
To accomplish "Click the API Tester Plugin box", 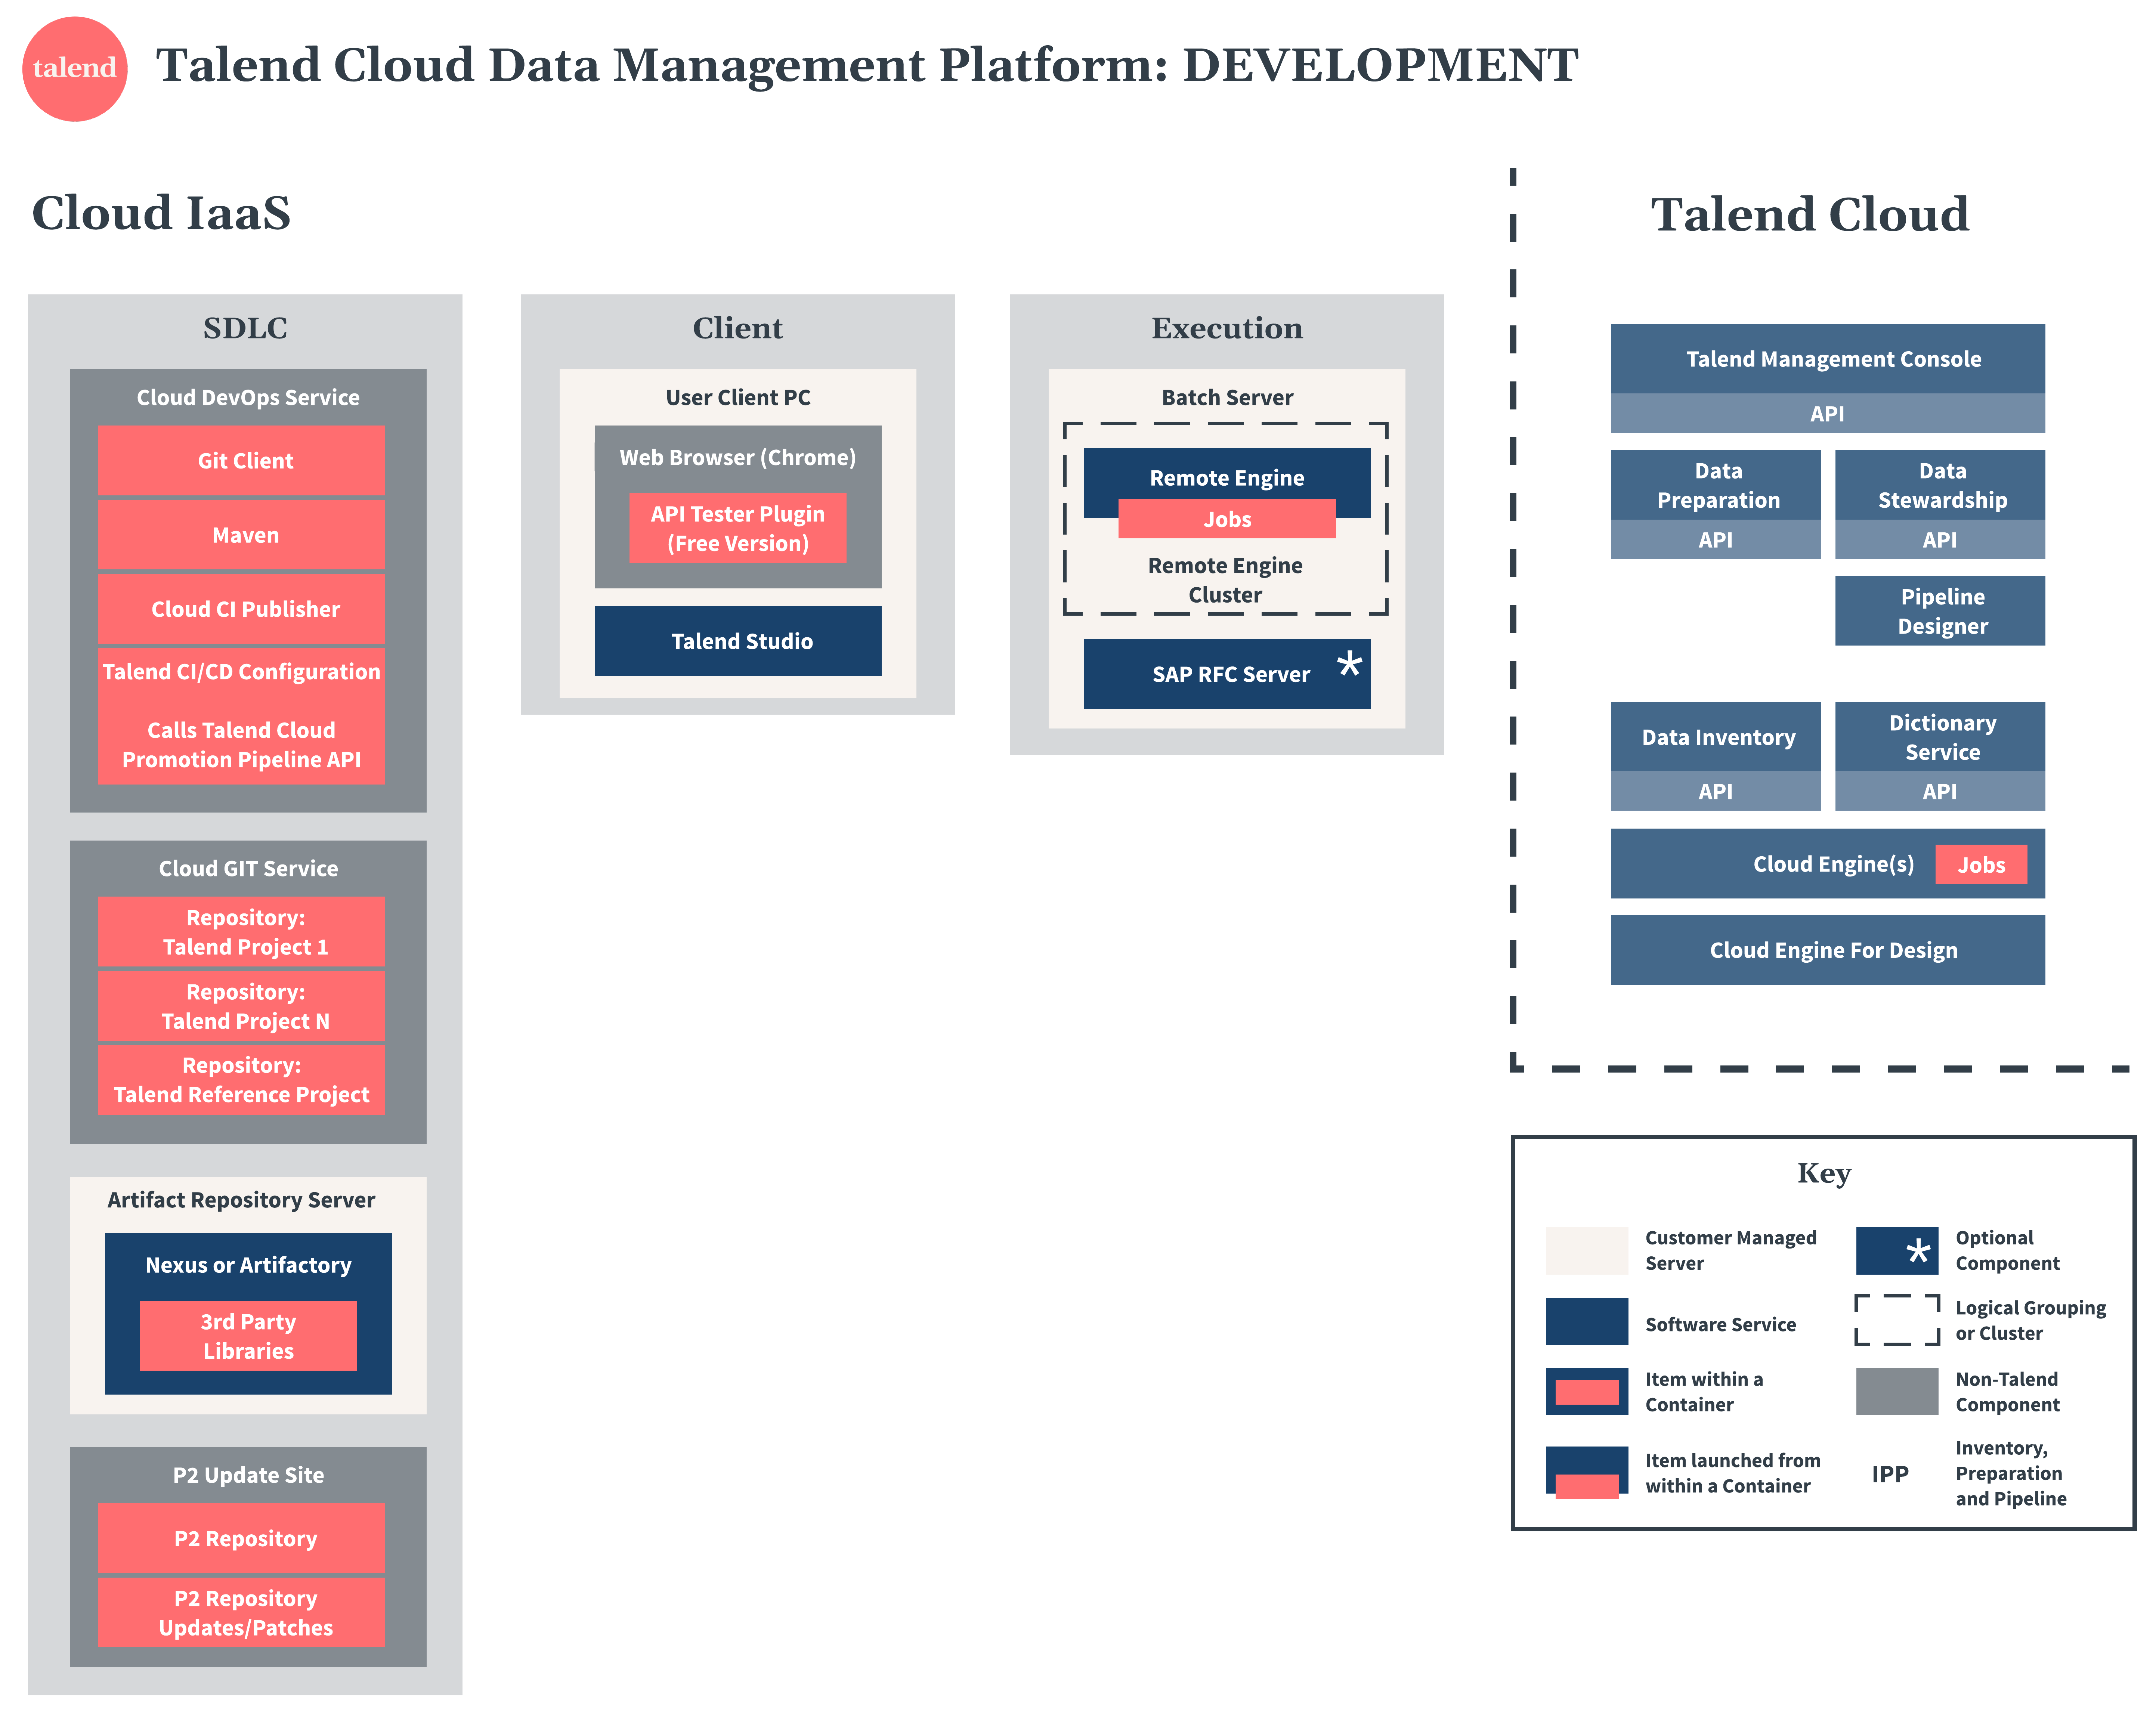I will [x=738, y=528].
